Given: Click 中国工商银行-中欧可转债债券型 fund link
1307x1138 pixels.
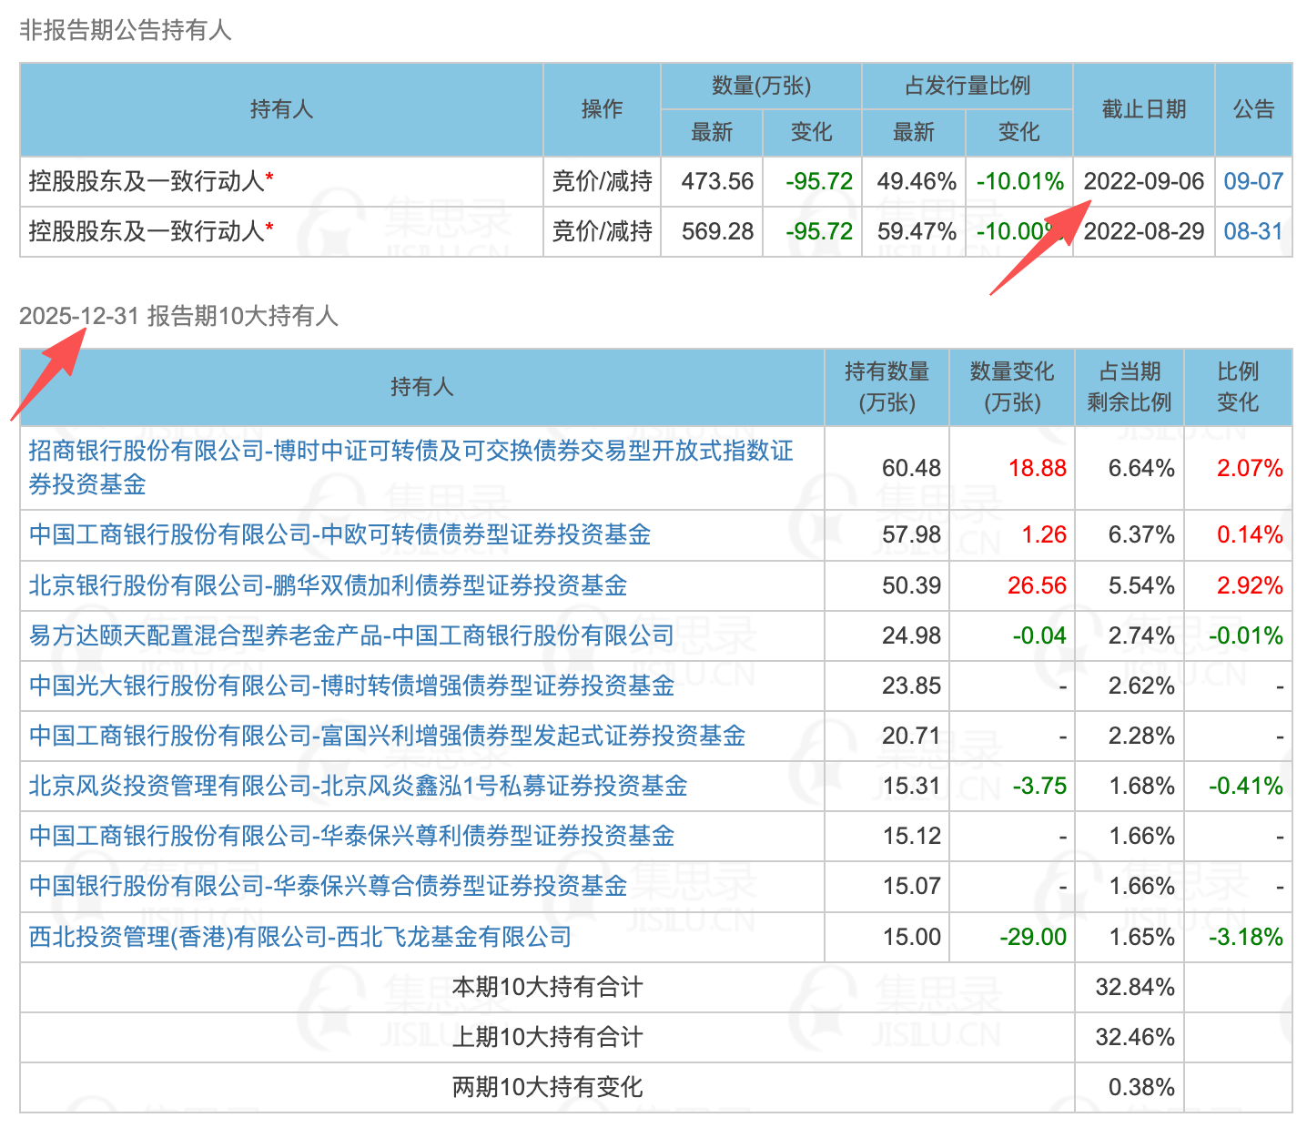Looking at the screenshot, I should coord(339,534).
